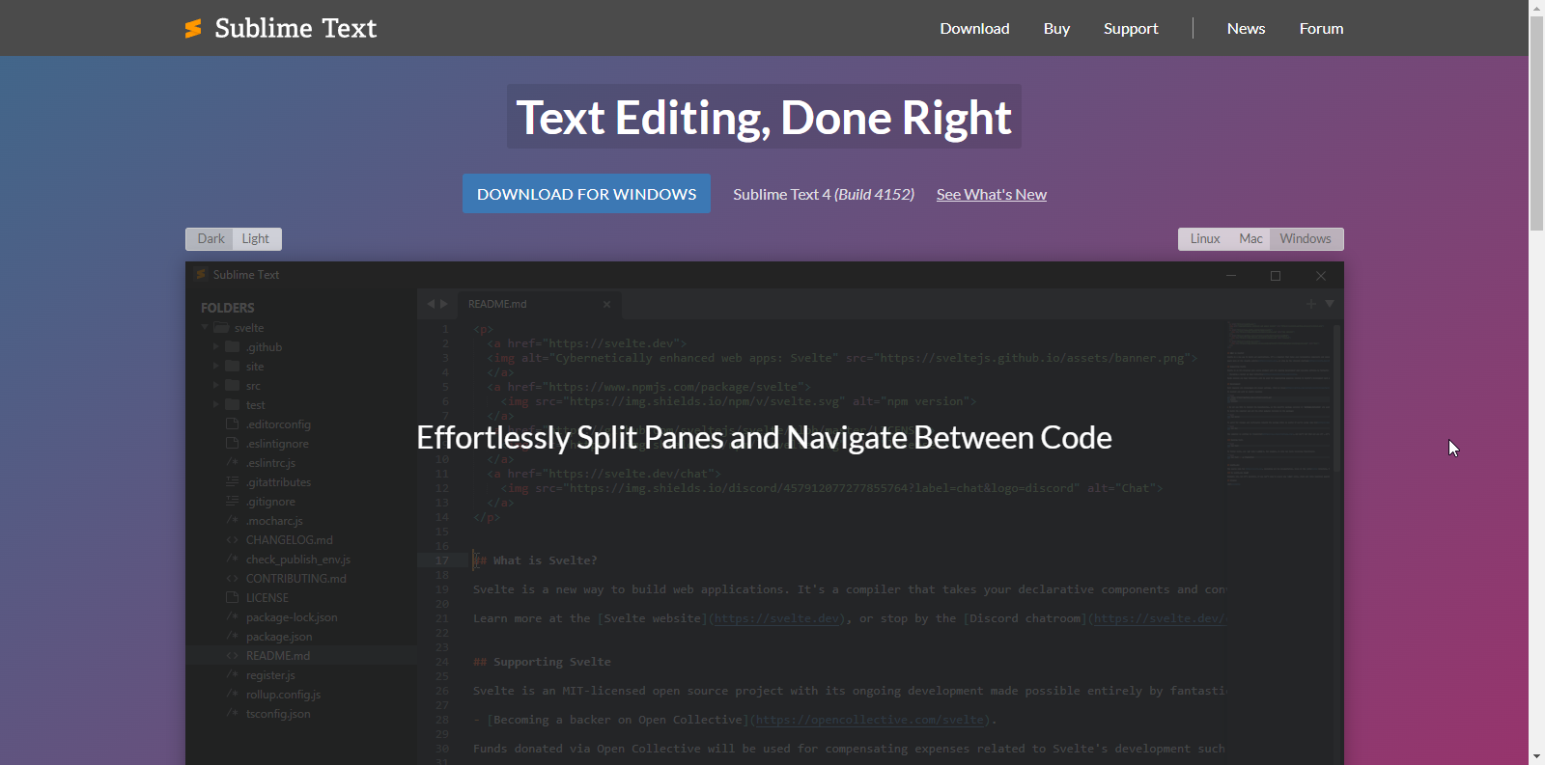Open package.json in the sidebar

tap(279, 637)
